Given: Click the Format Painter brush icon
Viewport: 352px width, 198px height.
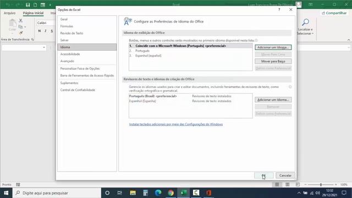Looking at the screenshot, I should pos(21,33).
